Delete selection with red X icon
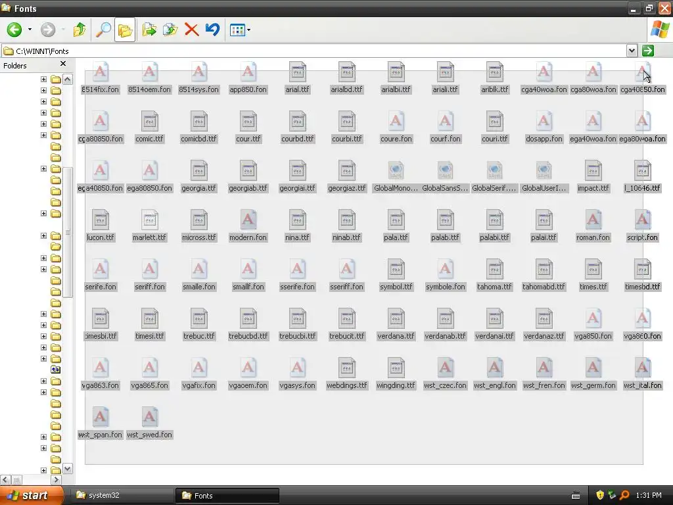This screenshot has height=505, width=673. [x=191, y=30]
